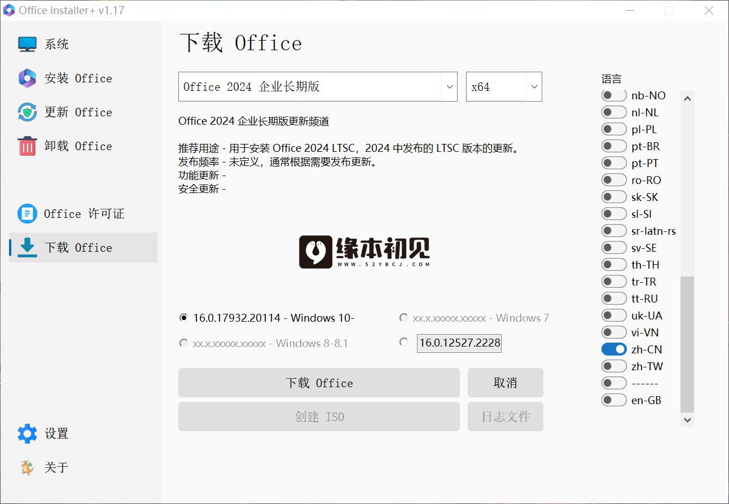
Task: Enable en-GB language switch
Action: click(x=614, y=400)
